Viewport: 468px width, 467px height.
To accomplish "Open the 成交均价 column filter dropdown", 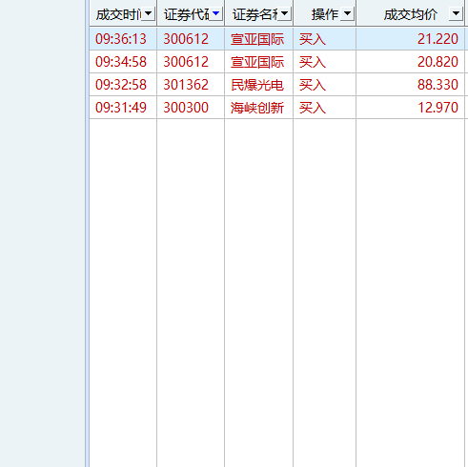I will 456,13.
